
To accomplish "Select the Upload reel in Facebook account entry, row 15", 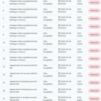I will tap(23, 83).
